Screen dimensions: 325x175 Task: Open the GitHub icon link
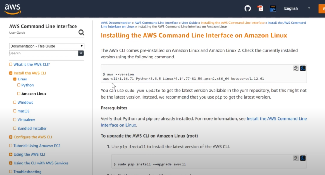248,8
